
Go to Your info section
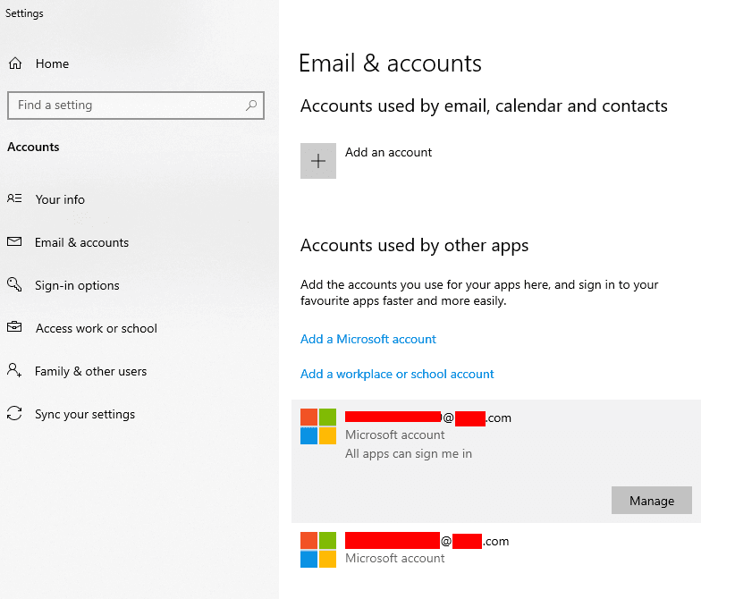tap(60, 199)
